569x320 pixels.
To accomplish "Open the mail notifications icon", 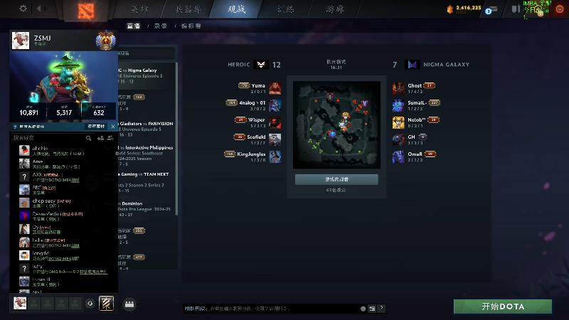I will [492, 9].
